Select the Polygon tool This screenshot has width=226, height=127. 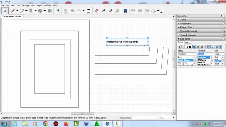tap(50, 11)
